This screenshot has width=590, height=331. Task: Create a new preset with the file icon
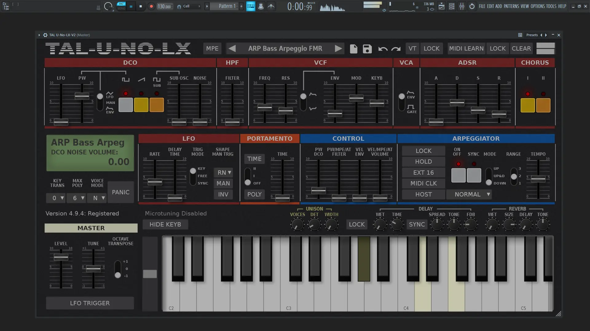(x=353, y=48)
